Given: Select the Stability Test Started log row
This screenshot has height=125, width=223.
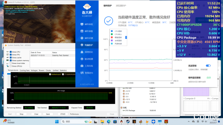Looking at the screenshot, I should 53,56.
